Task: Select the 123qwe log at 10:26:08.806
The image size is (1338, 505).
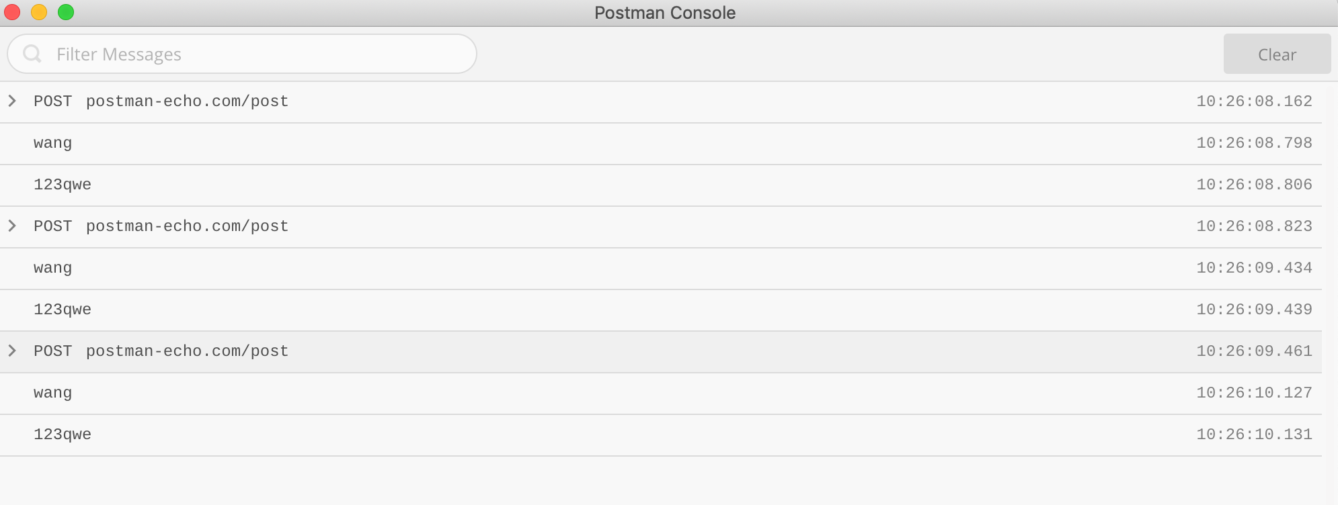Action: 661,185
